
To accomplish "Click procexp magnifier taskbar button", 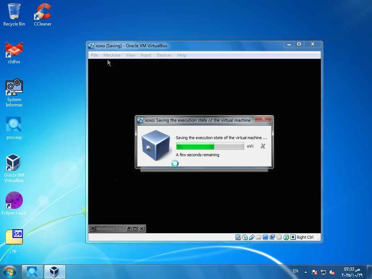I will pyautogui.click(x=32, y=272).
